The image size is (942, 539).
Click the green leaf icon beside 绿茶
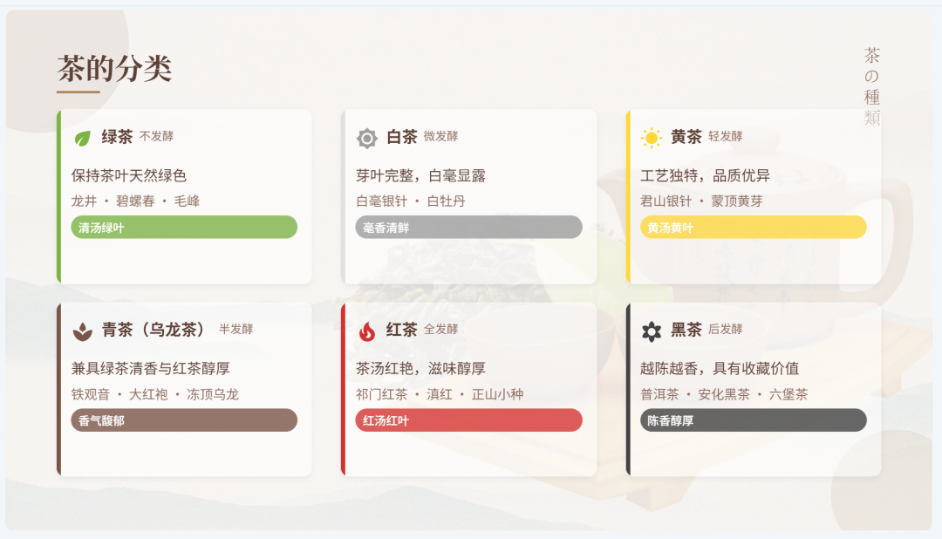pos(83,138)
